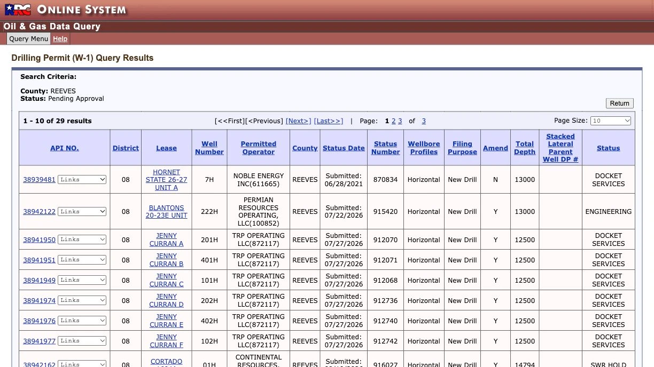Image resolution: width=654 pixels, height=367 pixels.
Task: Select ENGINEERING status cell
Action: tap(609, 212)
